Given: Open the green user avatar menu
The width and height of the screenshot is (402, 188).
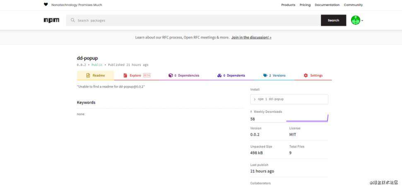Looking at the screenshot, I should (x=356, y=20).
